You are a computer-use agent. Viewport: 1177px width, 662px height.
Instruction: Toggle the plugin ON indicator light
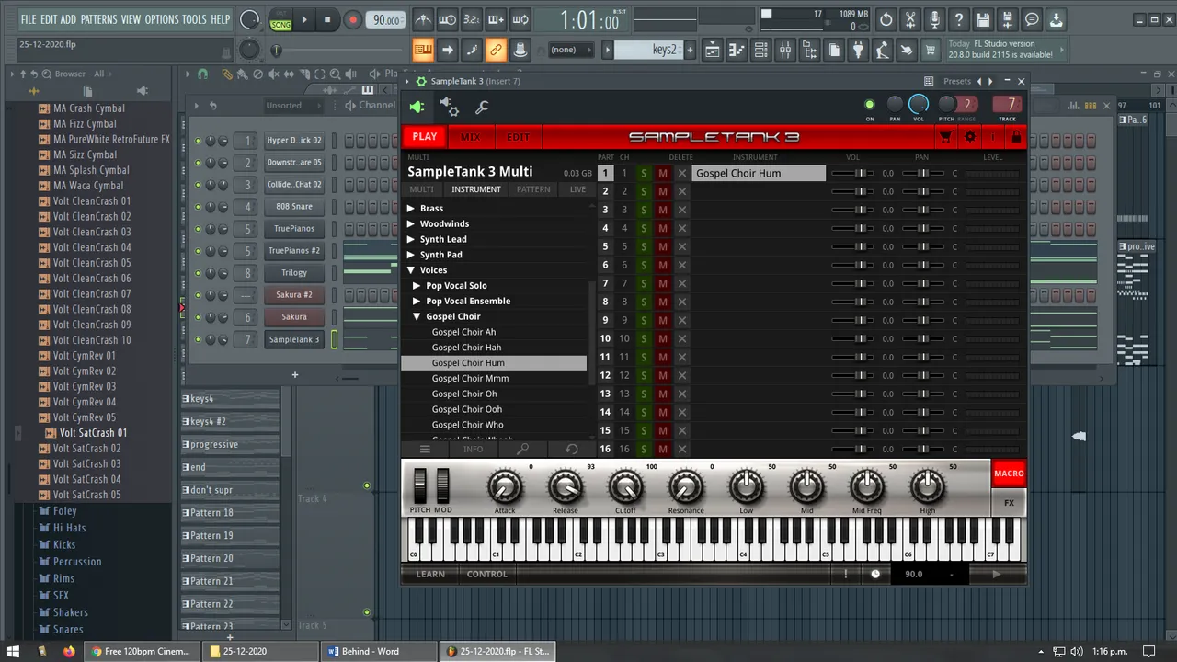click(x=869, y=105)
